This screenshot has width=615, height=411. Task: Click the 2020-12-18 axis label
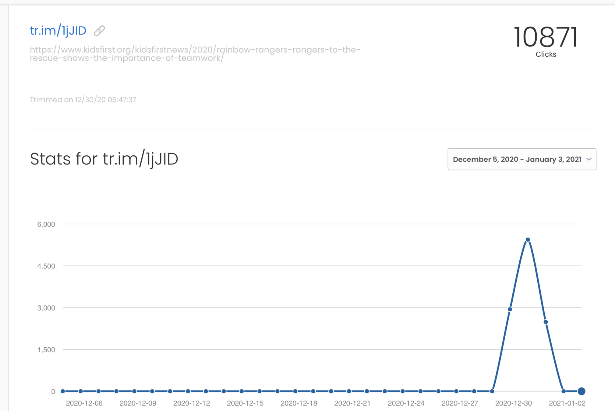coord(299,403)
